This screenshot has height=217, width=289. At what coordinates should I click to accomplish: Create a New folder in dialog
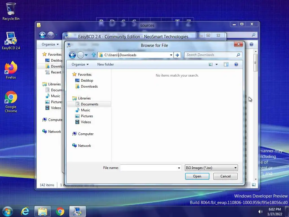pyautogui.click(x=106, y=64)
